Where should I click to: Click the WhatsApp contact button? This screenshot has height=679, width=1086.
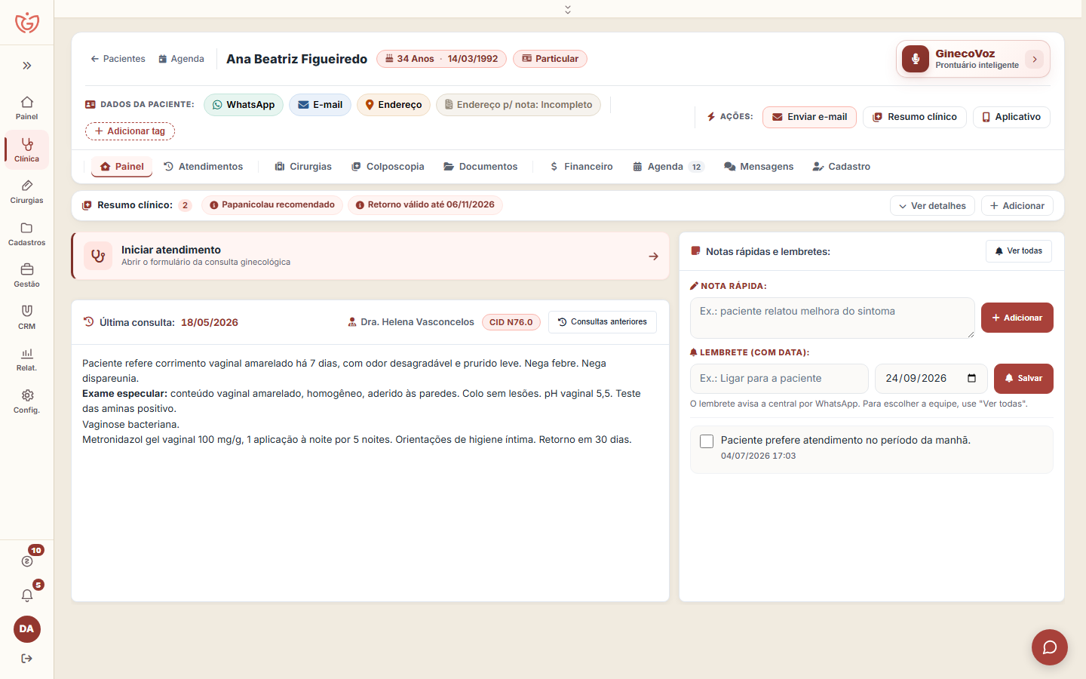click(244, 105)
